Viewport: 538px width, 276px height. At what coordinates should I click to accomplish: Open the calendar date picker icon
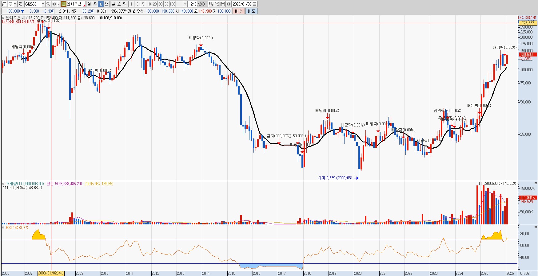tap(255, 4)
